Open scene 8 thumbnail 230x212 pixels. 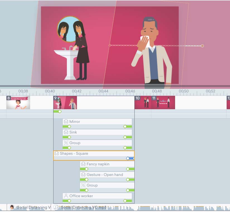tap(18, 103)
